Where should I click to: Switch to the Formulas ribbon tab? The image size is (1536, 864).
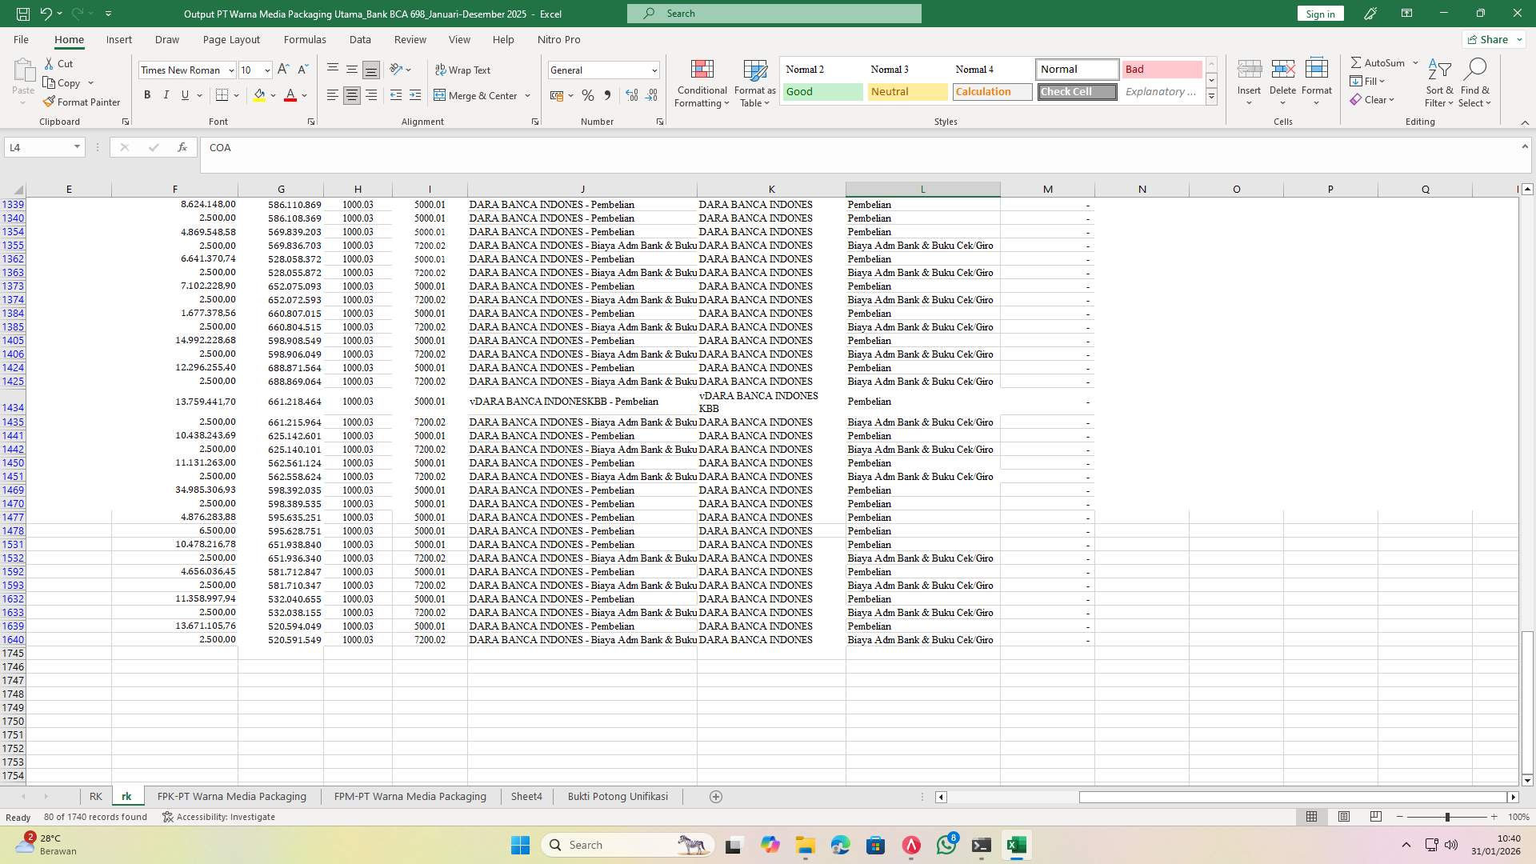(305, 39)
